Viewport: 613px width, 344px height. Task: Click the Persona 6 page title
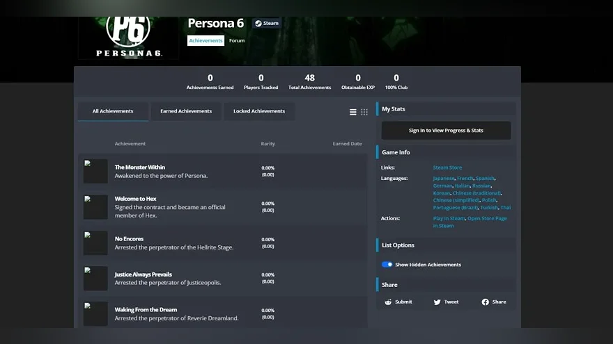click(x=216, y=24)
